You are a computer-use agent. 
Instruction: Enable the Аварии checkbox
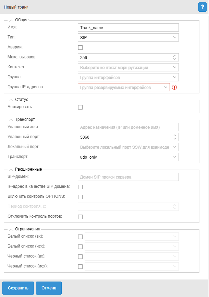coord(81,47)
